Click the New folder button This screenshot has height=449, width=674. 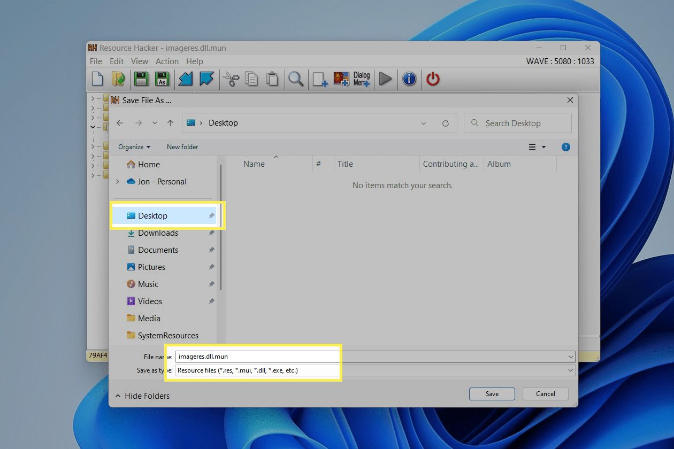click(182, 147)
